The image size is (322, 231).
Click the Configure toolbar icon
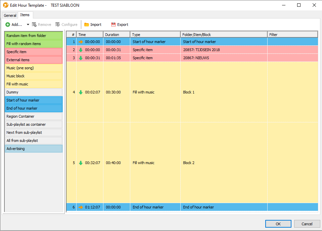(58, 25)
